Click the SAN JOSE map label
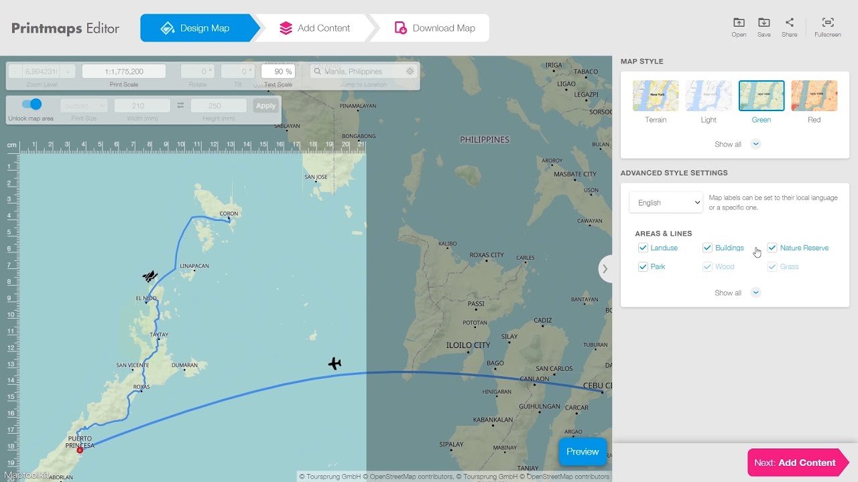The width and height of the screenshot is (858, 482). tap(316, 177)
